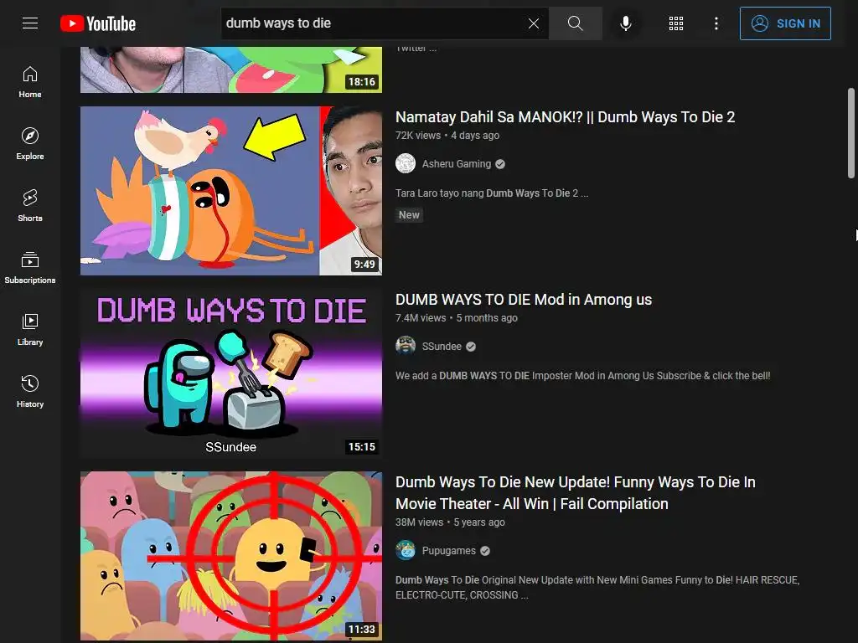Open the YouTube apps grid icon
The image size is (858, 643).
(x=676, y=23)
